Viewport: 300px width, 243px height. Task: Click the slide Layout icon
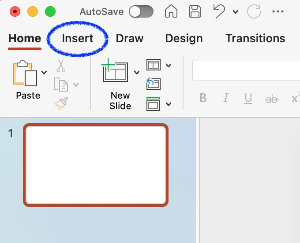(154, 65)
